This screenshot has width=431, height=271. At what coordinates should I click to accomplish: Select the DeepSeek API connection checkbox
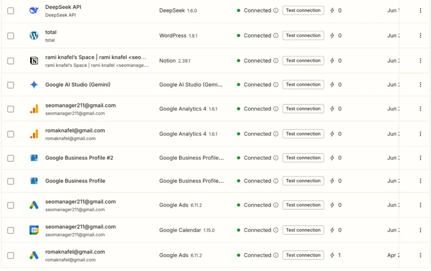pos(11,11)
